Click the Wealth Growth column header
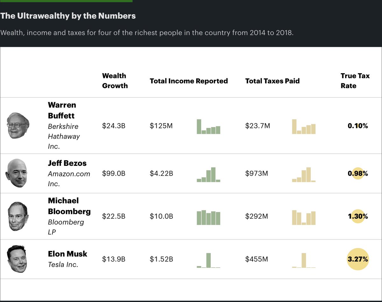The image size is (382, 302). (x=115, y=81)
